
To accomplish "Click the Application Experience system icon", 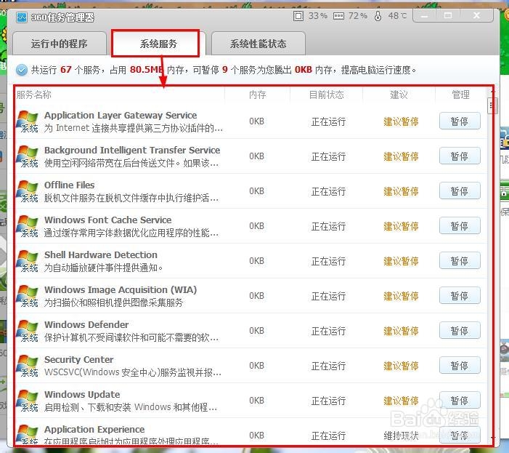I will pyautogui.click(x=28, y=434).
